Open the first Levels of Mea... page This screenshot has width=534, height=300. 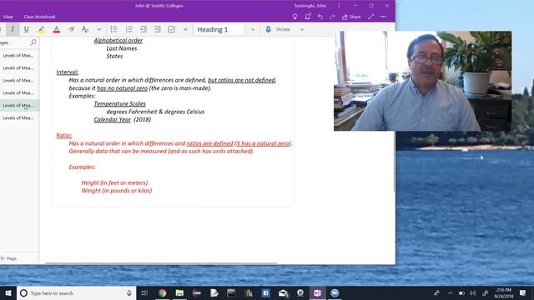coord(18,56)
